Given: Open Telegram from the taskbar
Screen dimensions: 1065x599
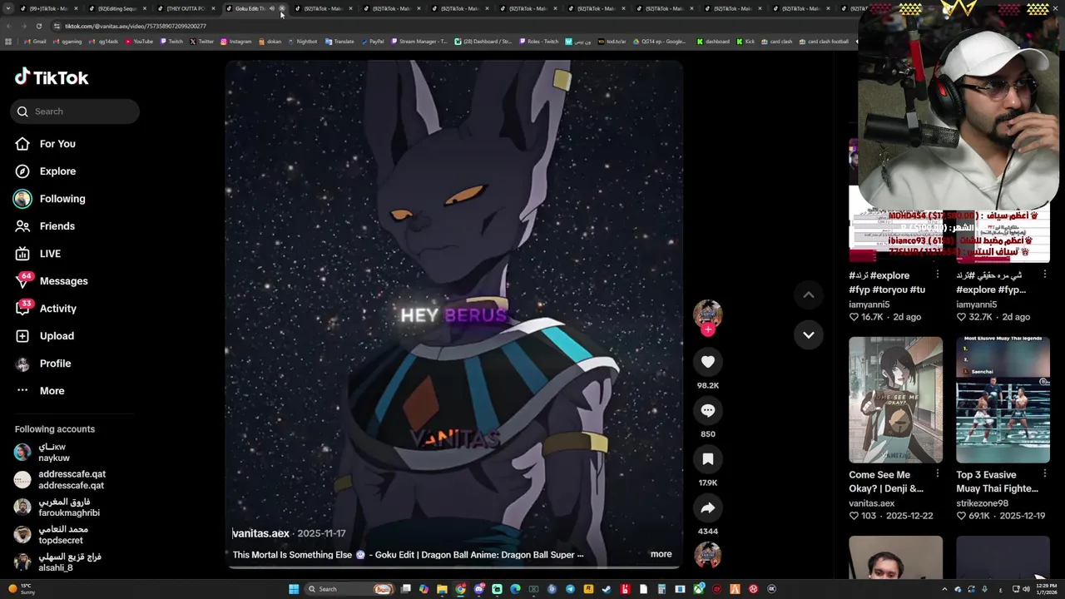Looking at the screenshot, I should (x=570, y=589).
